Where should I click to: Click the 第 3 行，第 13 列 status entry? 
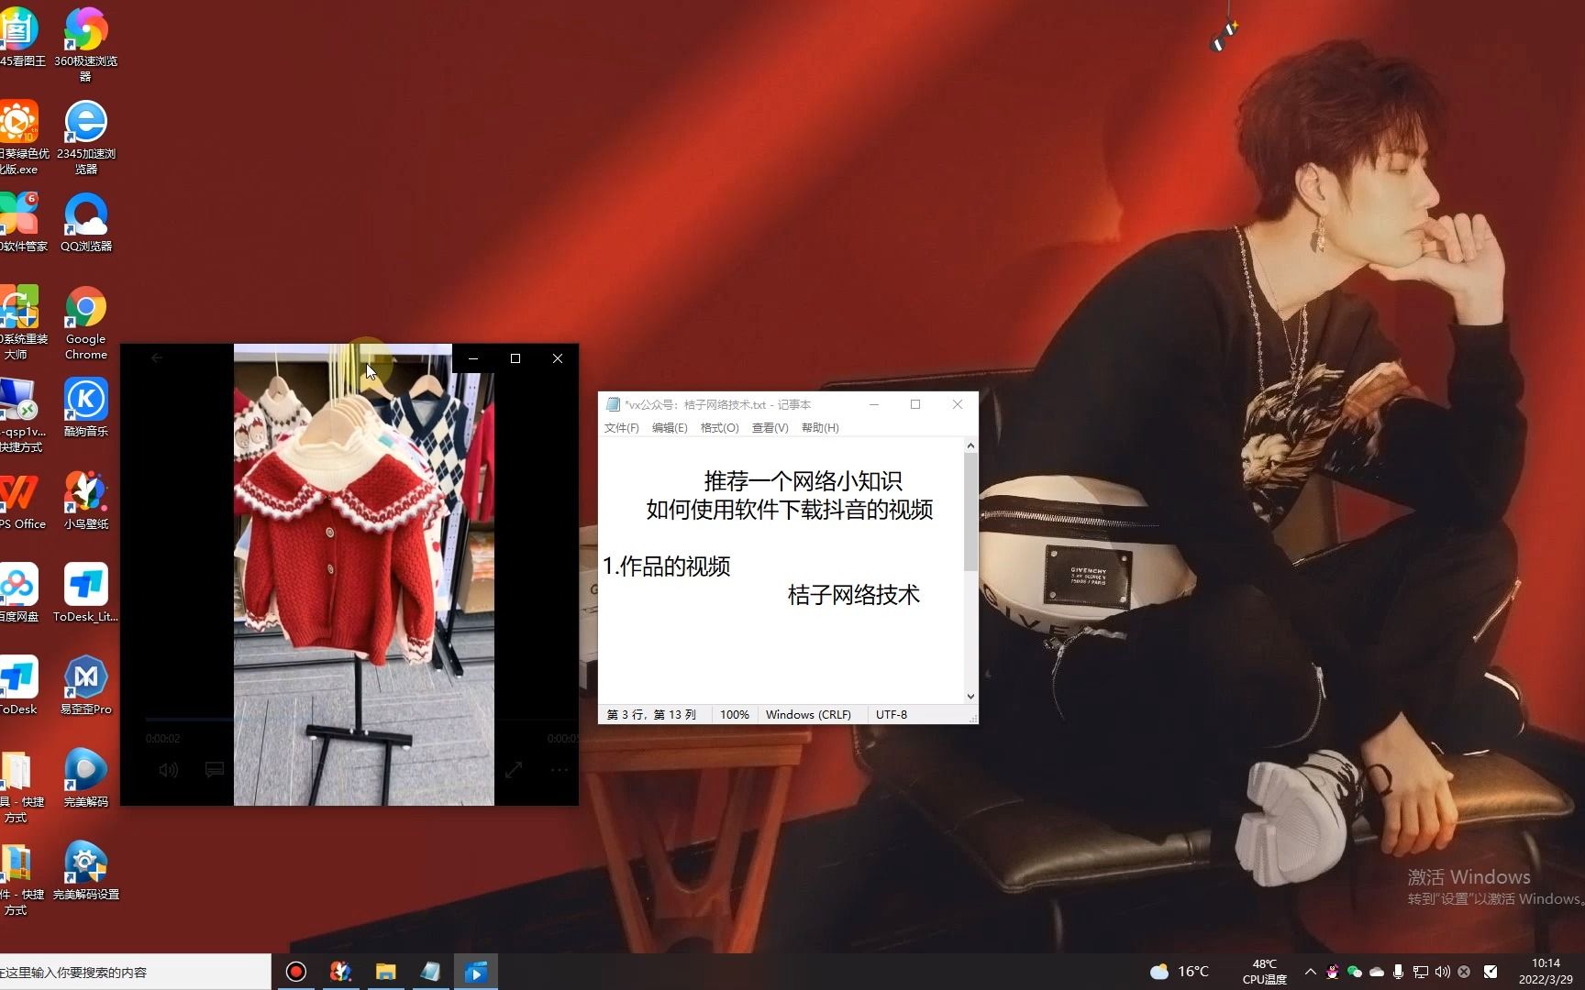click(651, 715)
